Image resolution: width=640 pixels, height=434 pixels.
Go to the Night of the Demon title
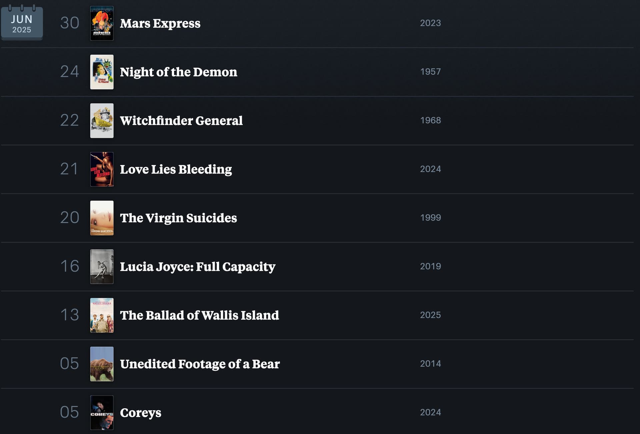(x=178, y=72)
